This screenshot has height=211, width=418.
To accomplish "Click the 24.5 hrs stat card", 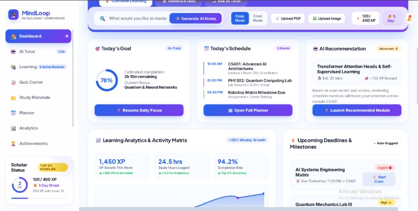I will 182,167.
